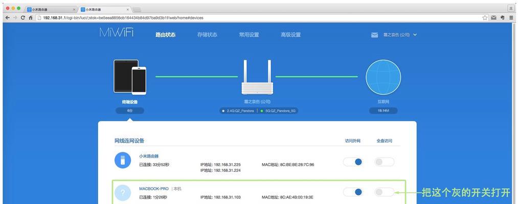518x204 pixels.
Task: Click IP地址: 192.168.31.103 text
Action: coord(220,197)
